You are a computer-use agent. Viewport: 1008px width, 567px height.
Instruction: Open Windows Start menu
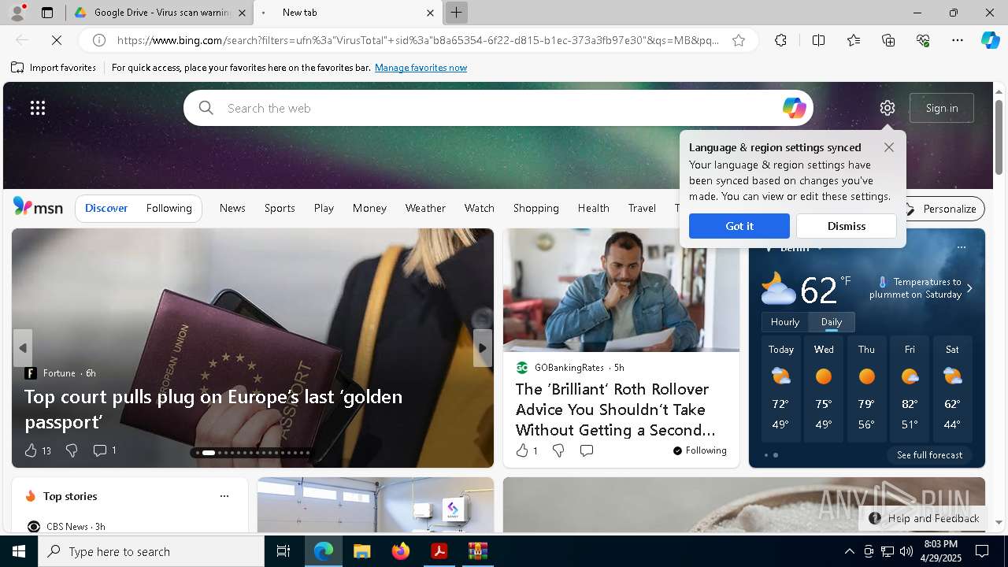[x=19, y=551]
